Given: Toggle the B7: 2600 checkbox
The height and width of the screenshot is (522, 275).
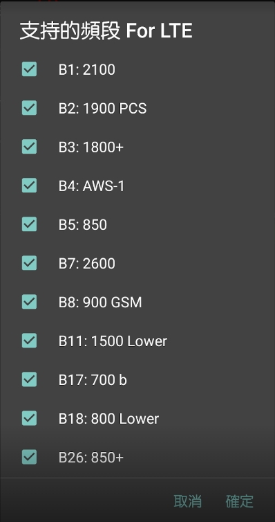Looking at the screenshot, I should click(29, 263).
